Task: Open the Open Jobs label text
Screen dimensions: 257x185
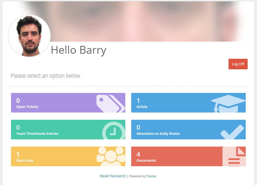Action: tap(25, 160)
